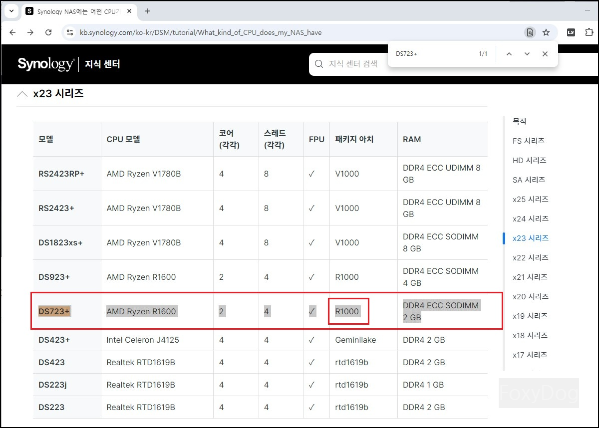Jump to x25 시리즈 in sidebar
The width and height of the screenshot is (599, 428).
point(530,199)
